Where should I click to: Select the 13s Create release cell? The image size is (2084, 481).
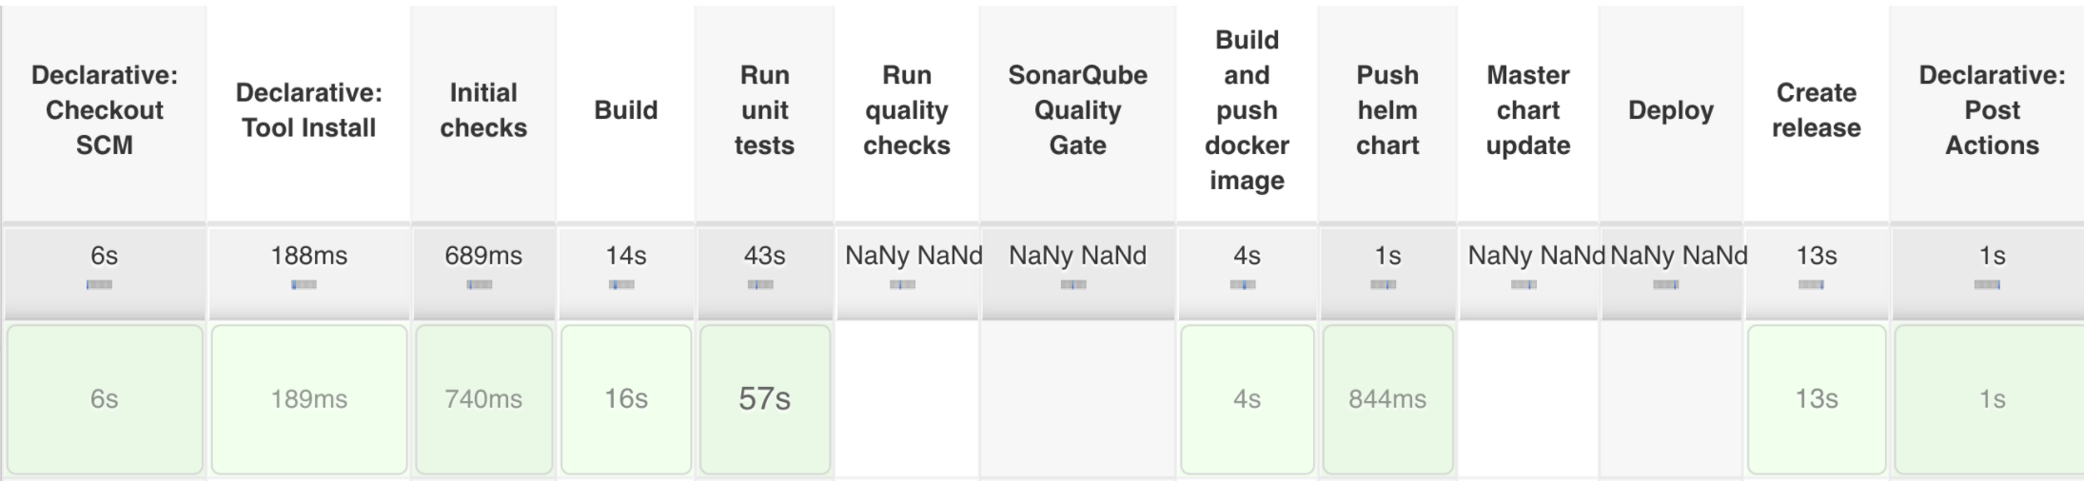click(1817, 398)
